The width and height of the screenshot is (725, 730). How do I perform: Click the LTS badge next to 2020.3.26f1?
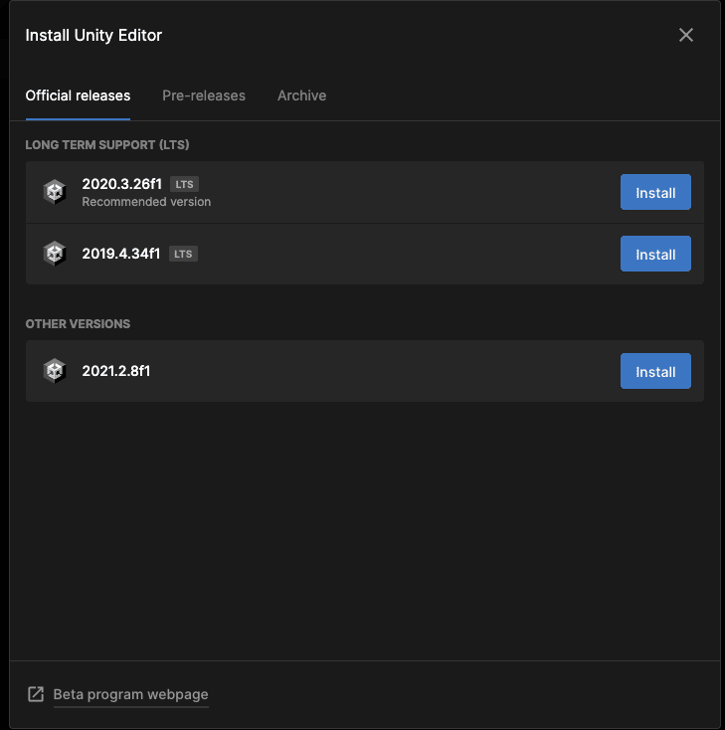(x=184, y=184)
